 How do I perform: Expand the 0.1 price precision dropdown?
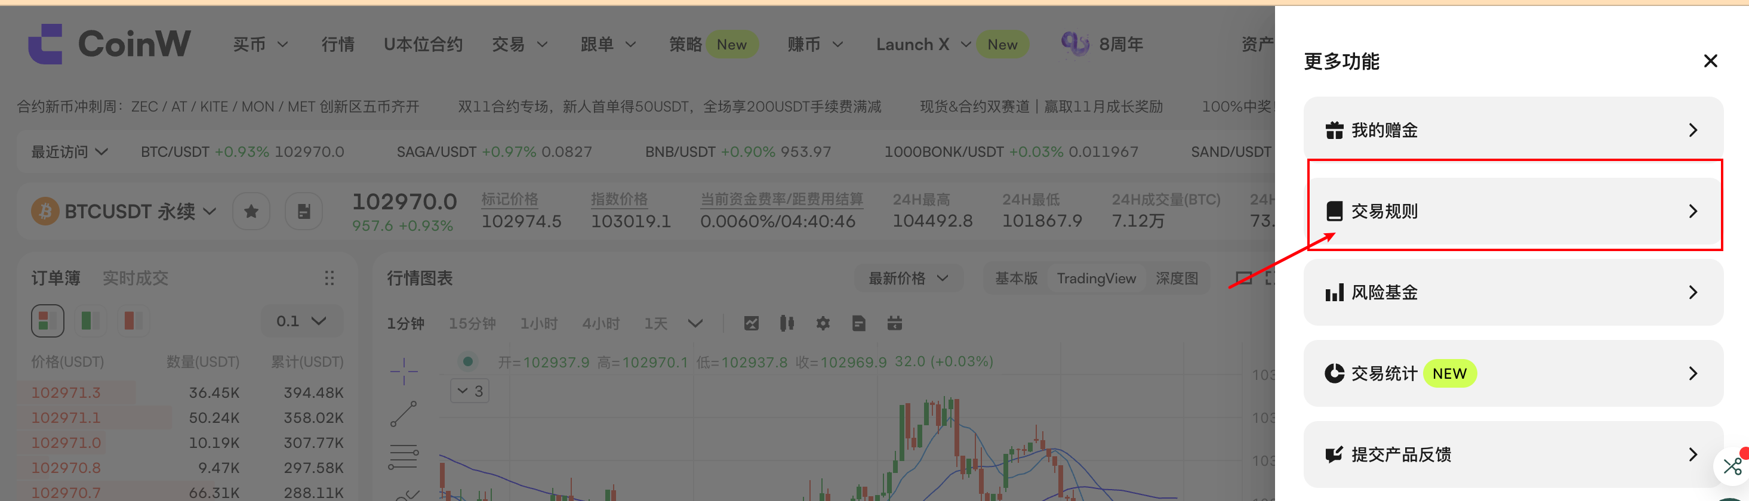point(301,321)
